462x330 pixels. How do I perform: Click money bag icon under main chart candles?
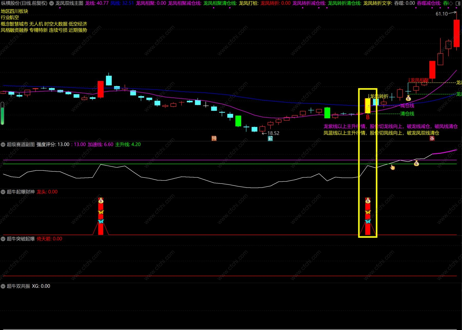408,98
